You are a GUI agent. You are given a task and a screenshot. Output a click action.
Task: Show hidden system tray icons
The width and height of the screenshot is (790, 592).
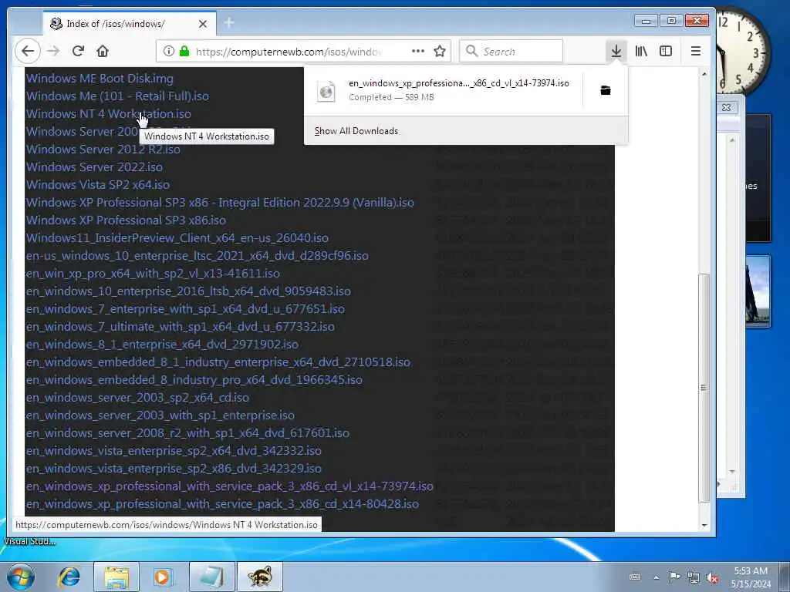656,577
